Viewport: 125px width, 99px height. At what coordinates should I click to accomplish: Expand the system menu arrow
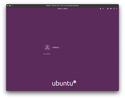coord(117,9)
